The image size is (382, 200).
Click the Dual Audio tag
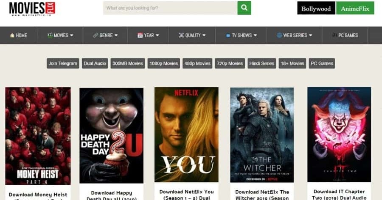tap(95, 63)
